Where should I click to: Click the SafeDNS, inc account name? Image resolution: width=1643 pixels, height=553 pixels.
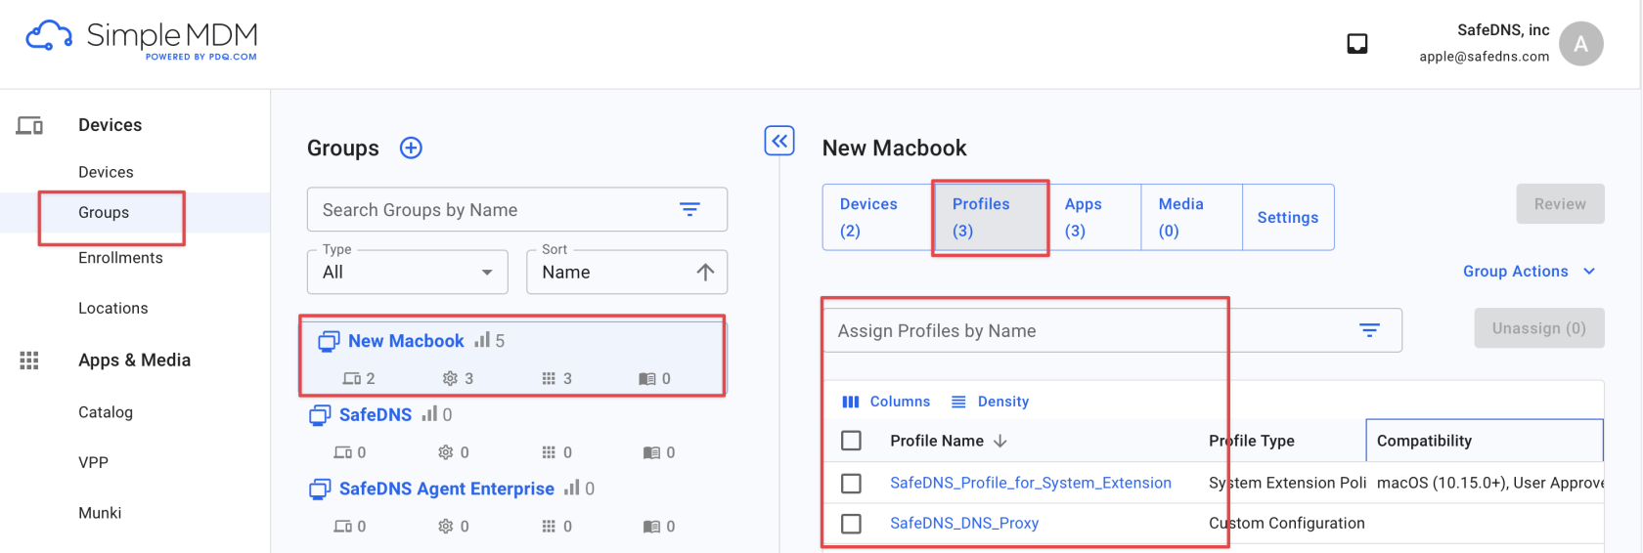coord(1503,30)
